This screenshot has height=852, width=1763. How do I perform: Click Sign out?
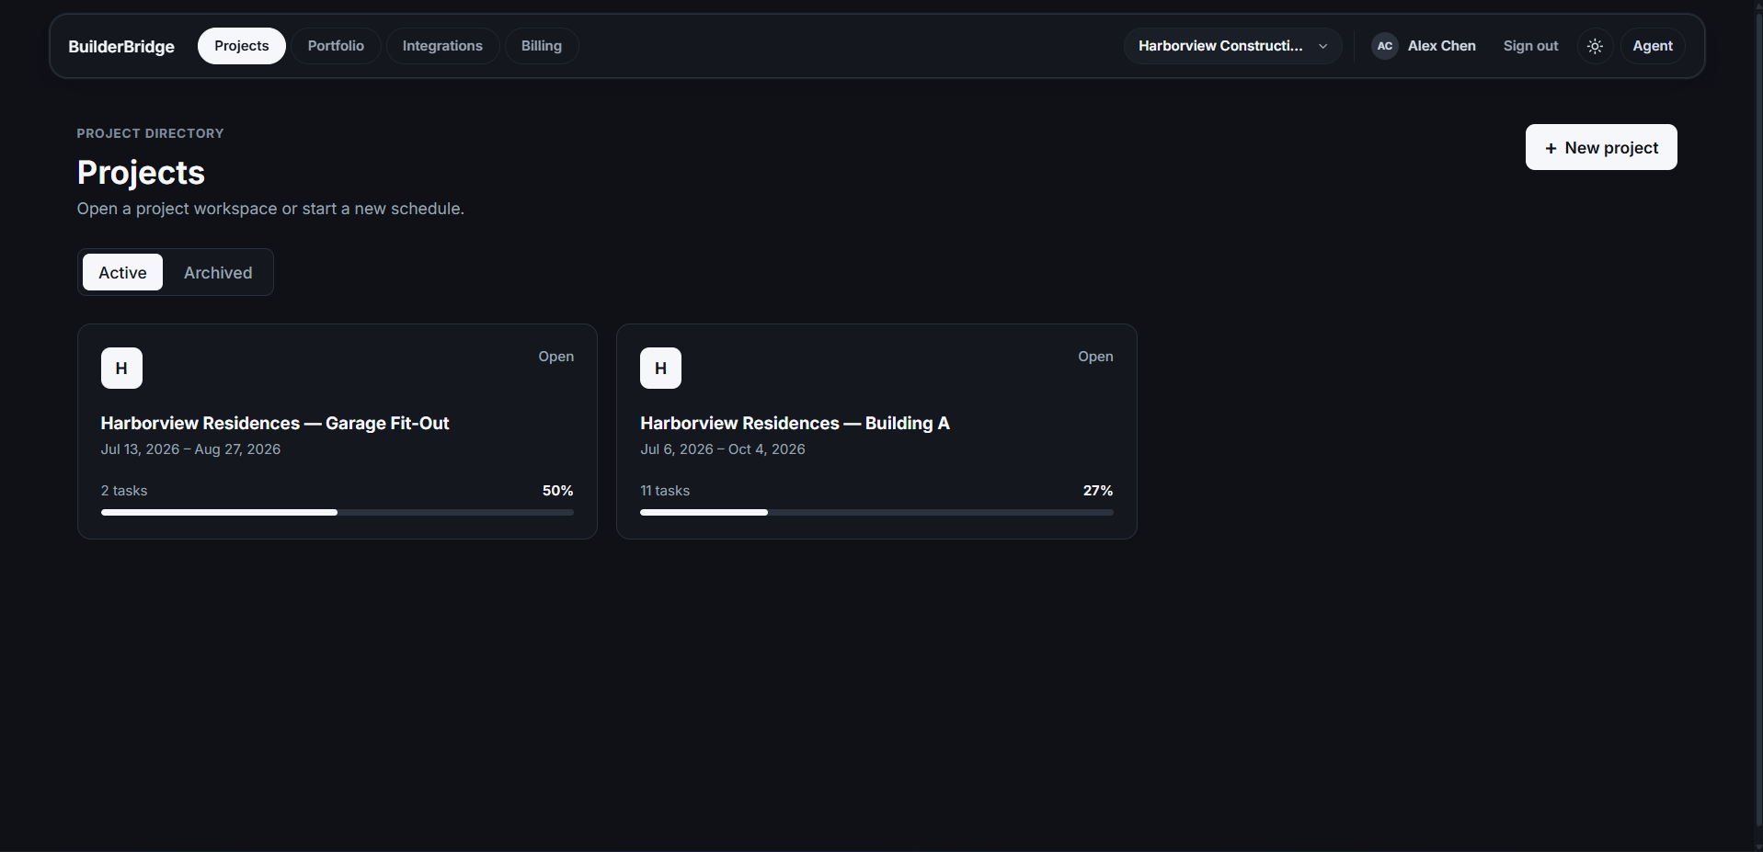[1530, 46]
